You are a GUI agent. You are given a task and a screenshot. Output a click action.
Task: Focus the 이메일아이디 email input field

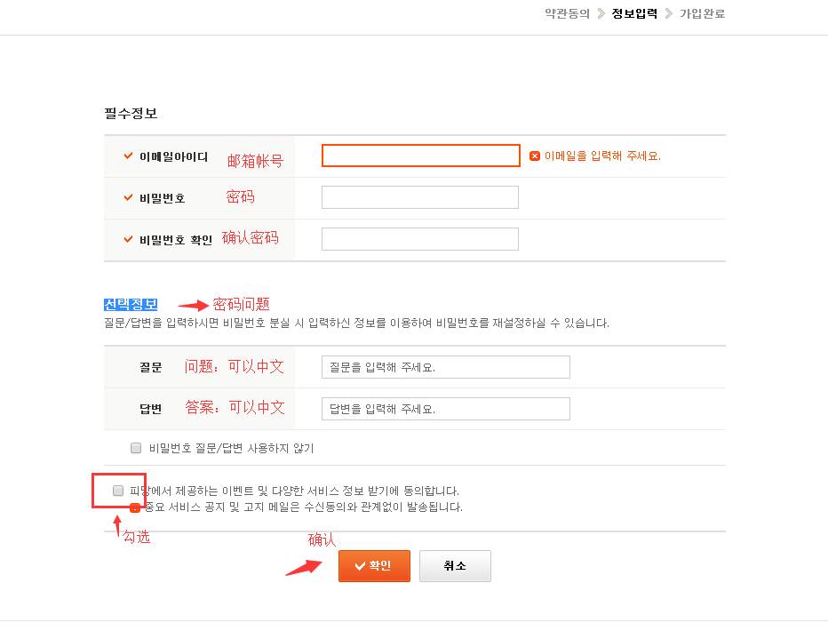420,156
